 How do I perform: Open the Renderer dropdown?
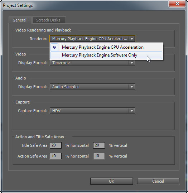pos(92,39)
